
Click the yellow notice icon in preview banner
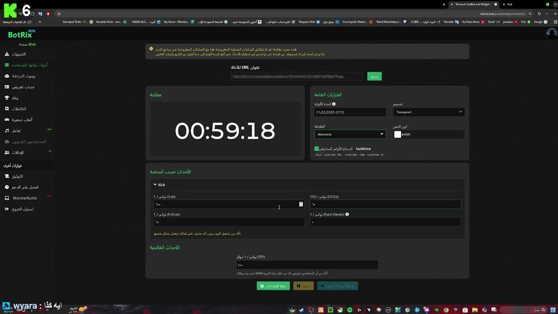[151, 49]
